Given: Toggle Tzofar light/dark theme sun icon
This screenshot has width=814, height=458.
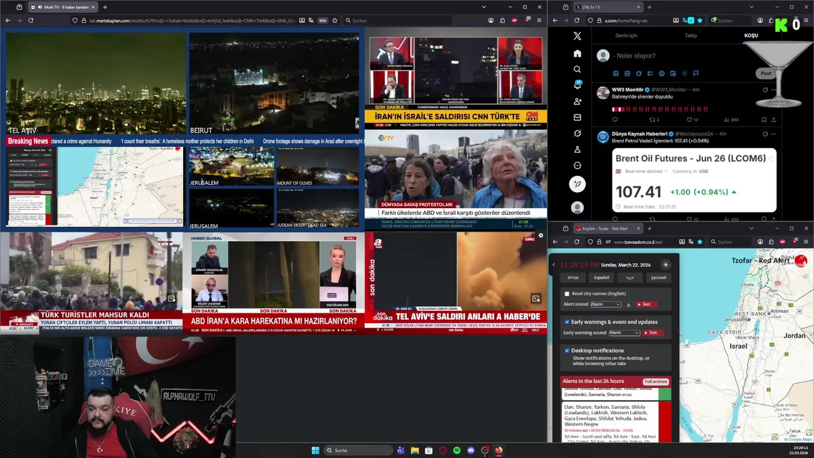Looking at the screenshot, I should pyautogui.click(x=666, y=265).
